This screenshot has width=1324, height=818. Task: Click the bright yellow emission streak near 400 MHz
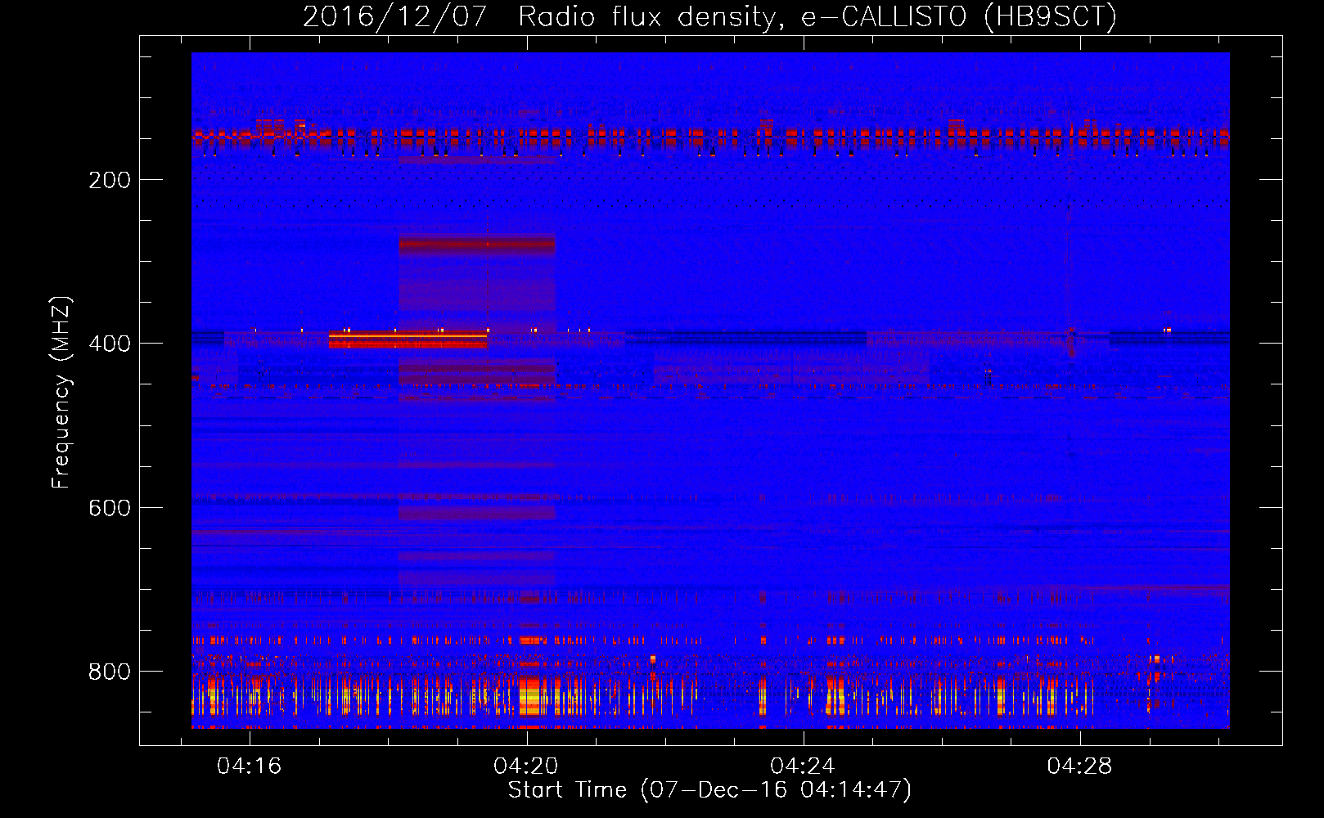coord(408,336)
